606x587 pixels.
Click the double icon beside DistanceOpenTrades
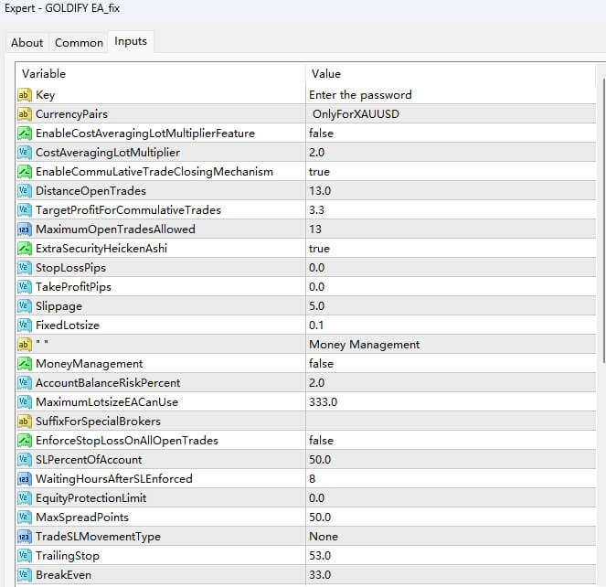24,191
